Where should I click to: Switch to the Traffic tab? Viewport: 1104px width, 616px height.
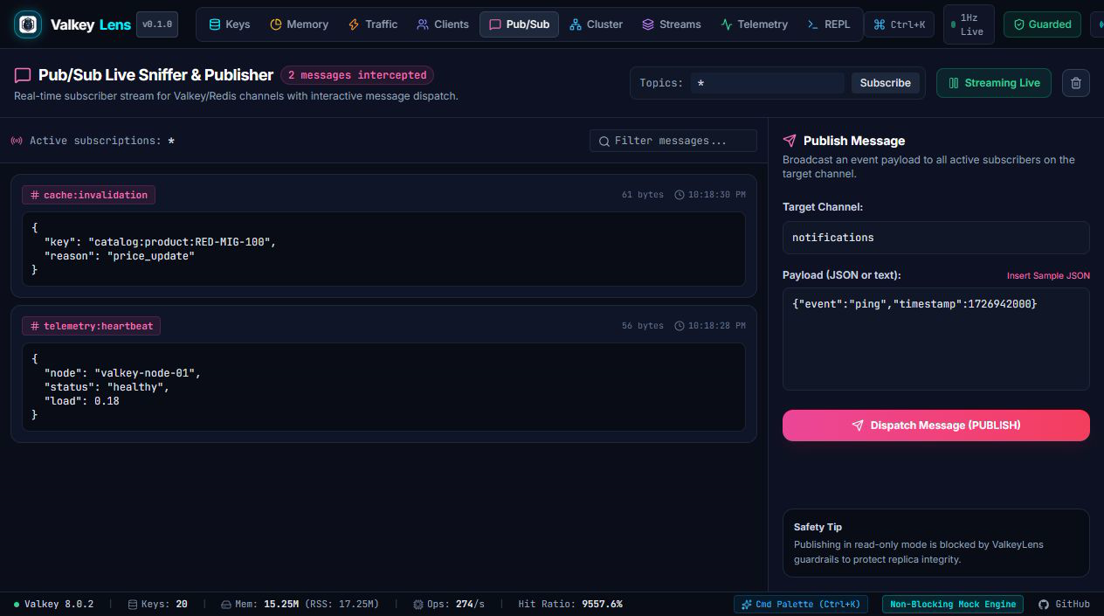point(373,24)
